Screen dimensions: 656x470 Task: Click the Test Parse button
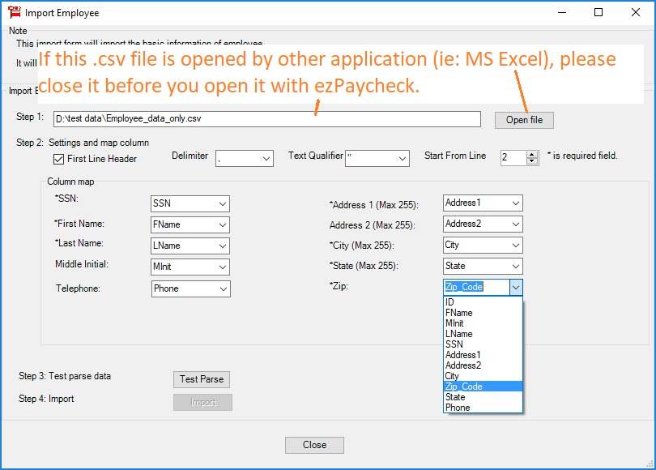(x=202, y=379)
